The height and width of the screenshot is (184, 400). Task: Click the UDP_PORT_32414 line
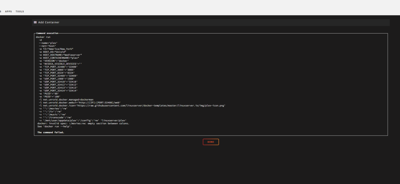pyautogui.click(x=58, y=91)
